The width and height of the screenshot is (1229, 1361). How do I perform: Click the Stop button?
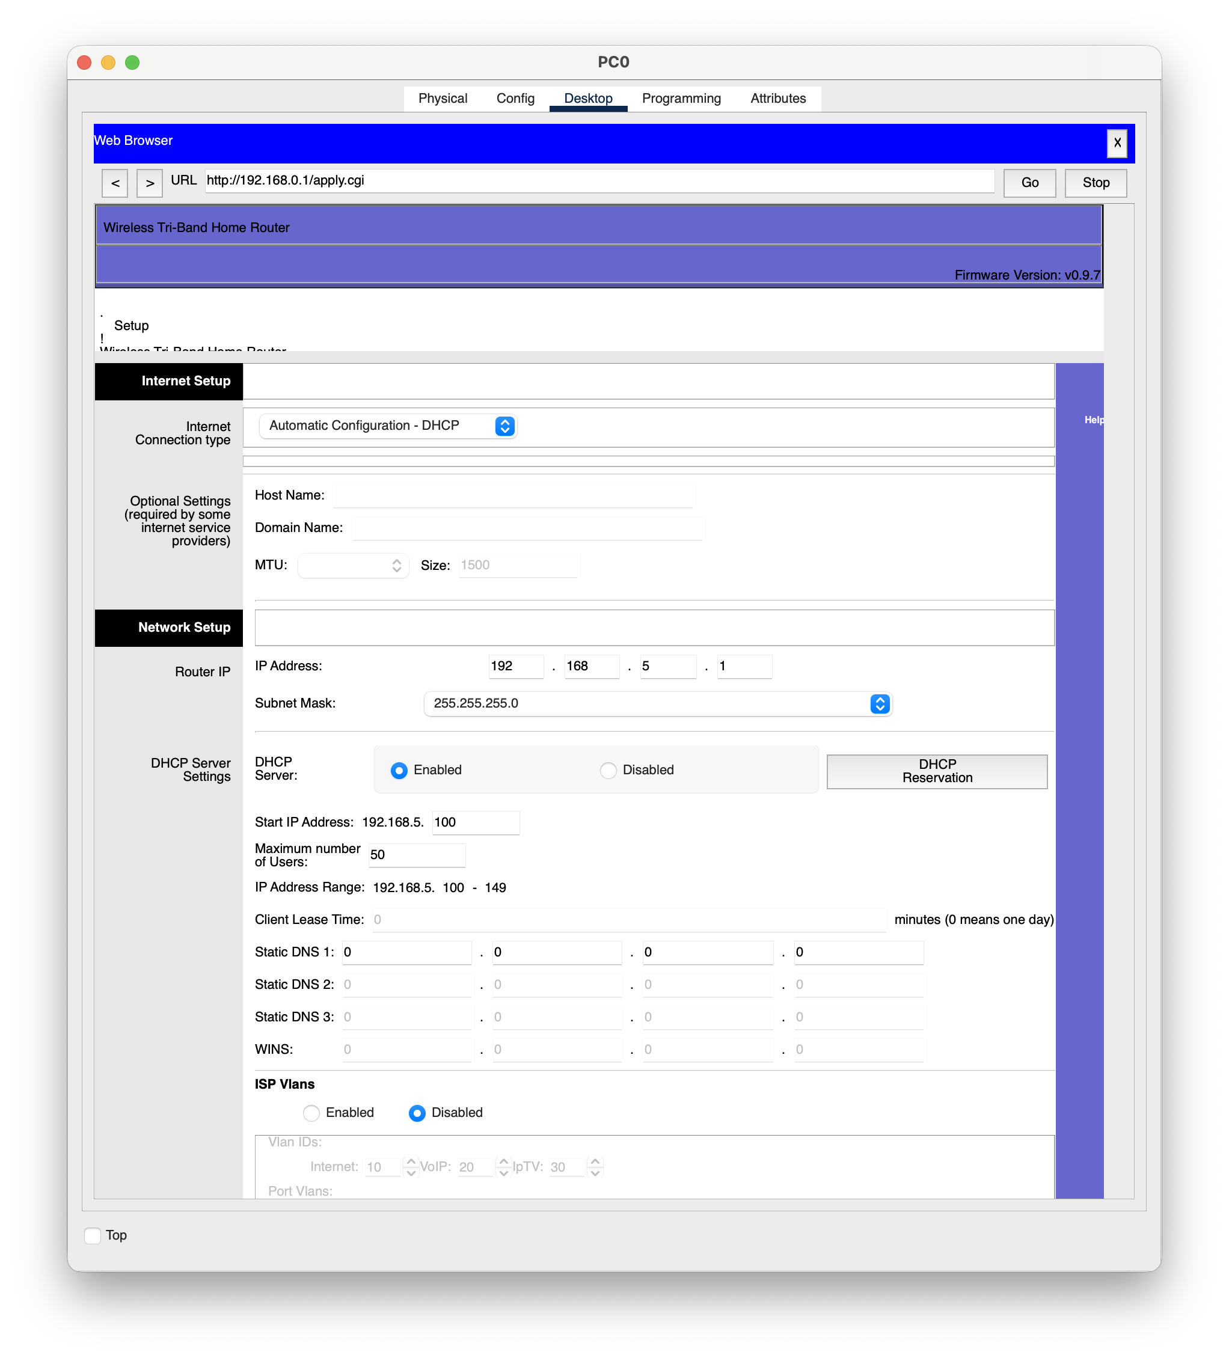tap(1096, 183)
